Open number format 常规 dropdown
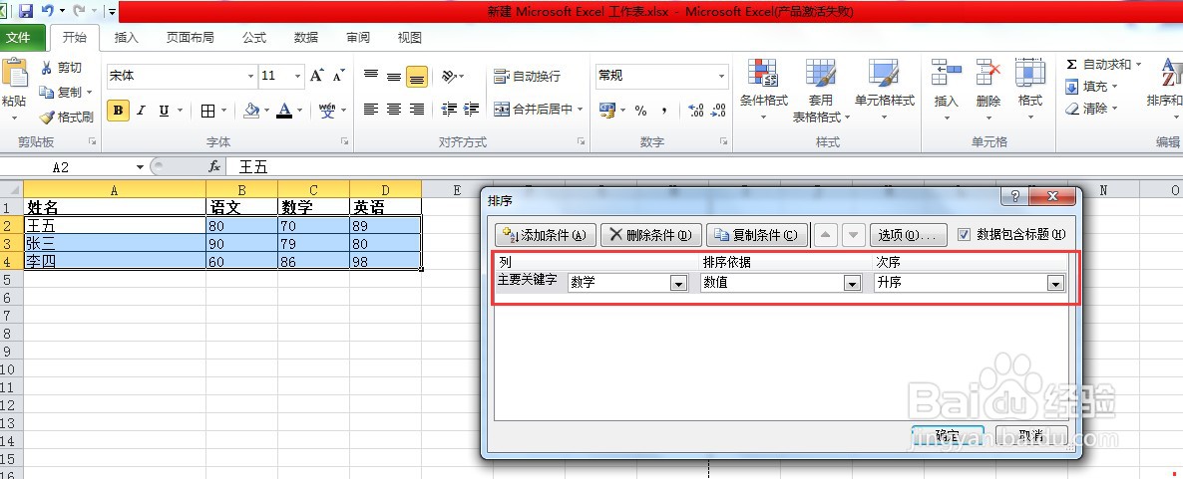 (721, 76)
